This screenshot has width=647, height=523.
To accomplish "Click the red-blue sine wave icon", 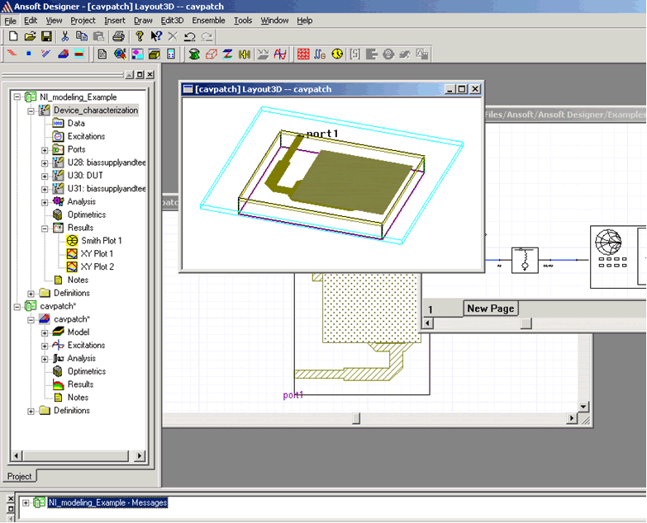I will pos(280,54).
